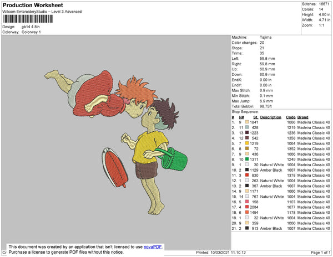Click the Height value "4.80 in"
Image resolution: width=333 pixels, height=257 pixels.
click(324, 14)
